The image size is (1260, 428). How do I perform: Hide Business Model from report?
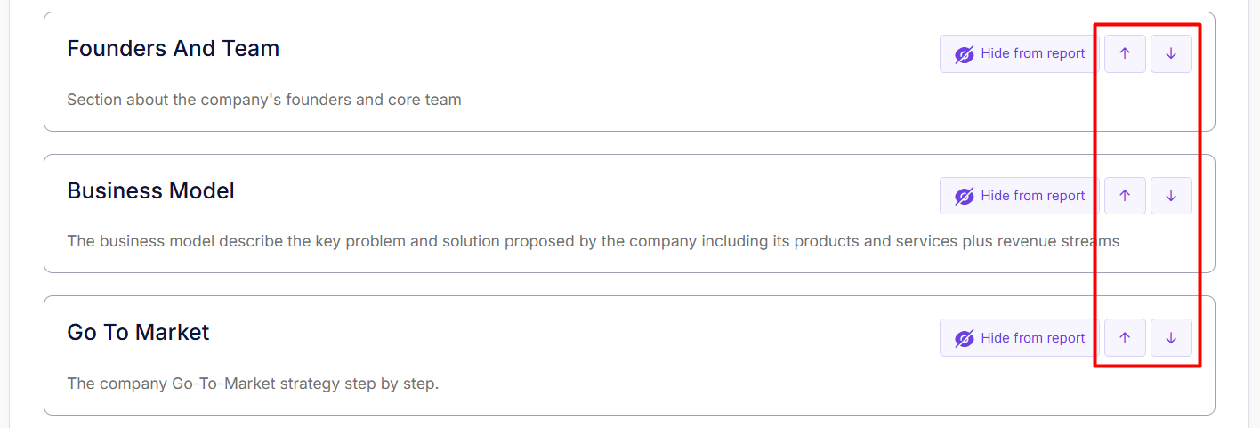coord(1032,196)
